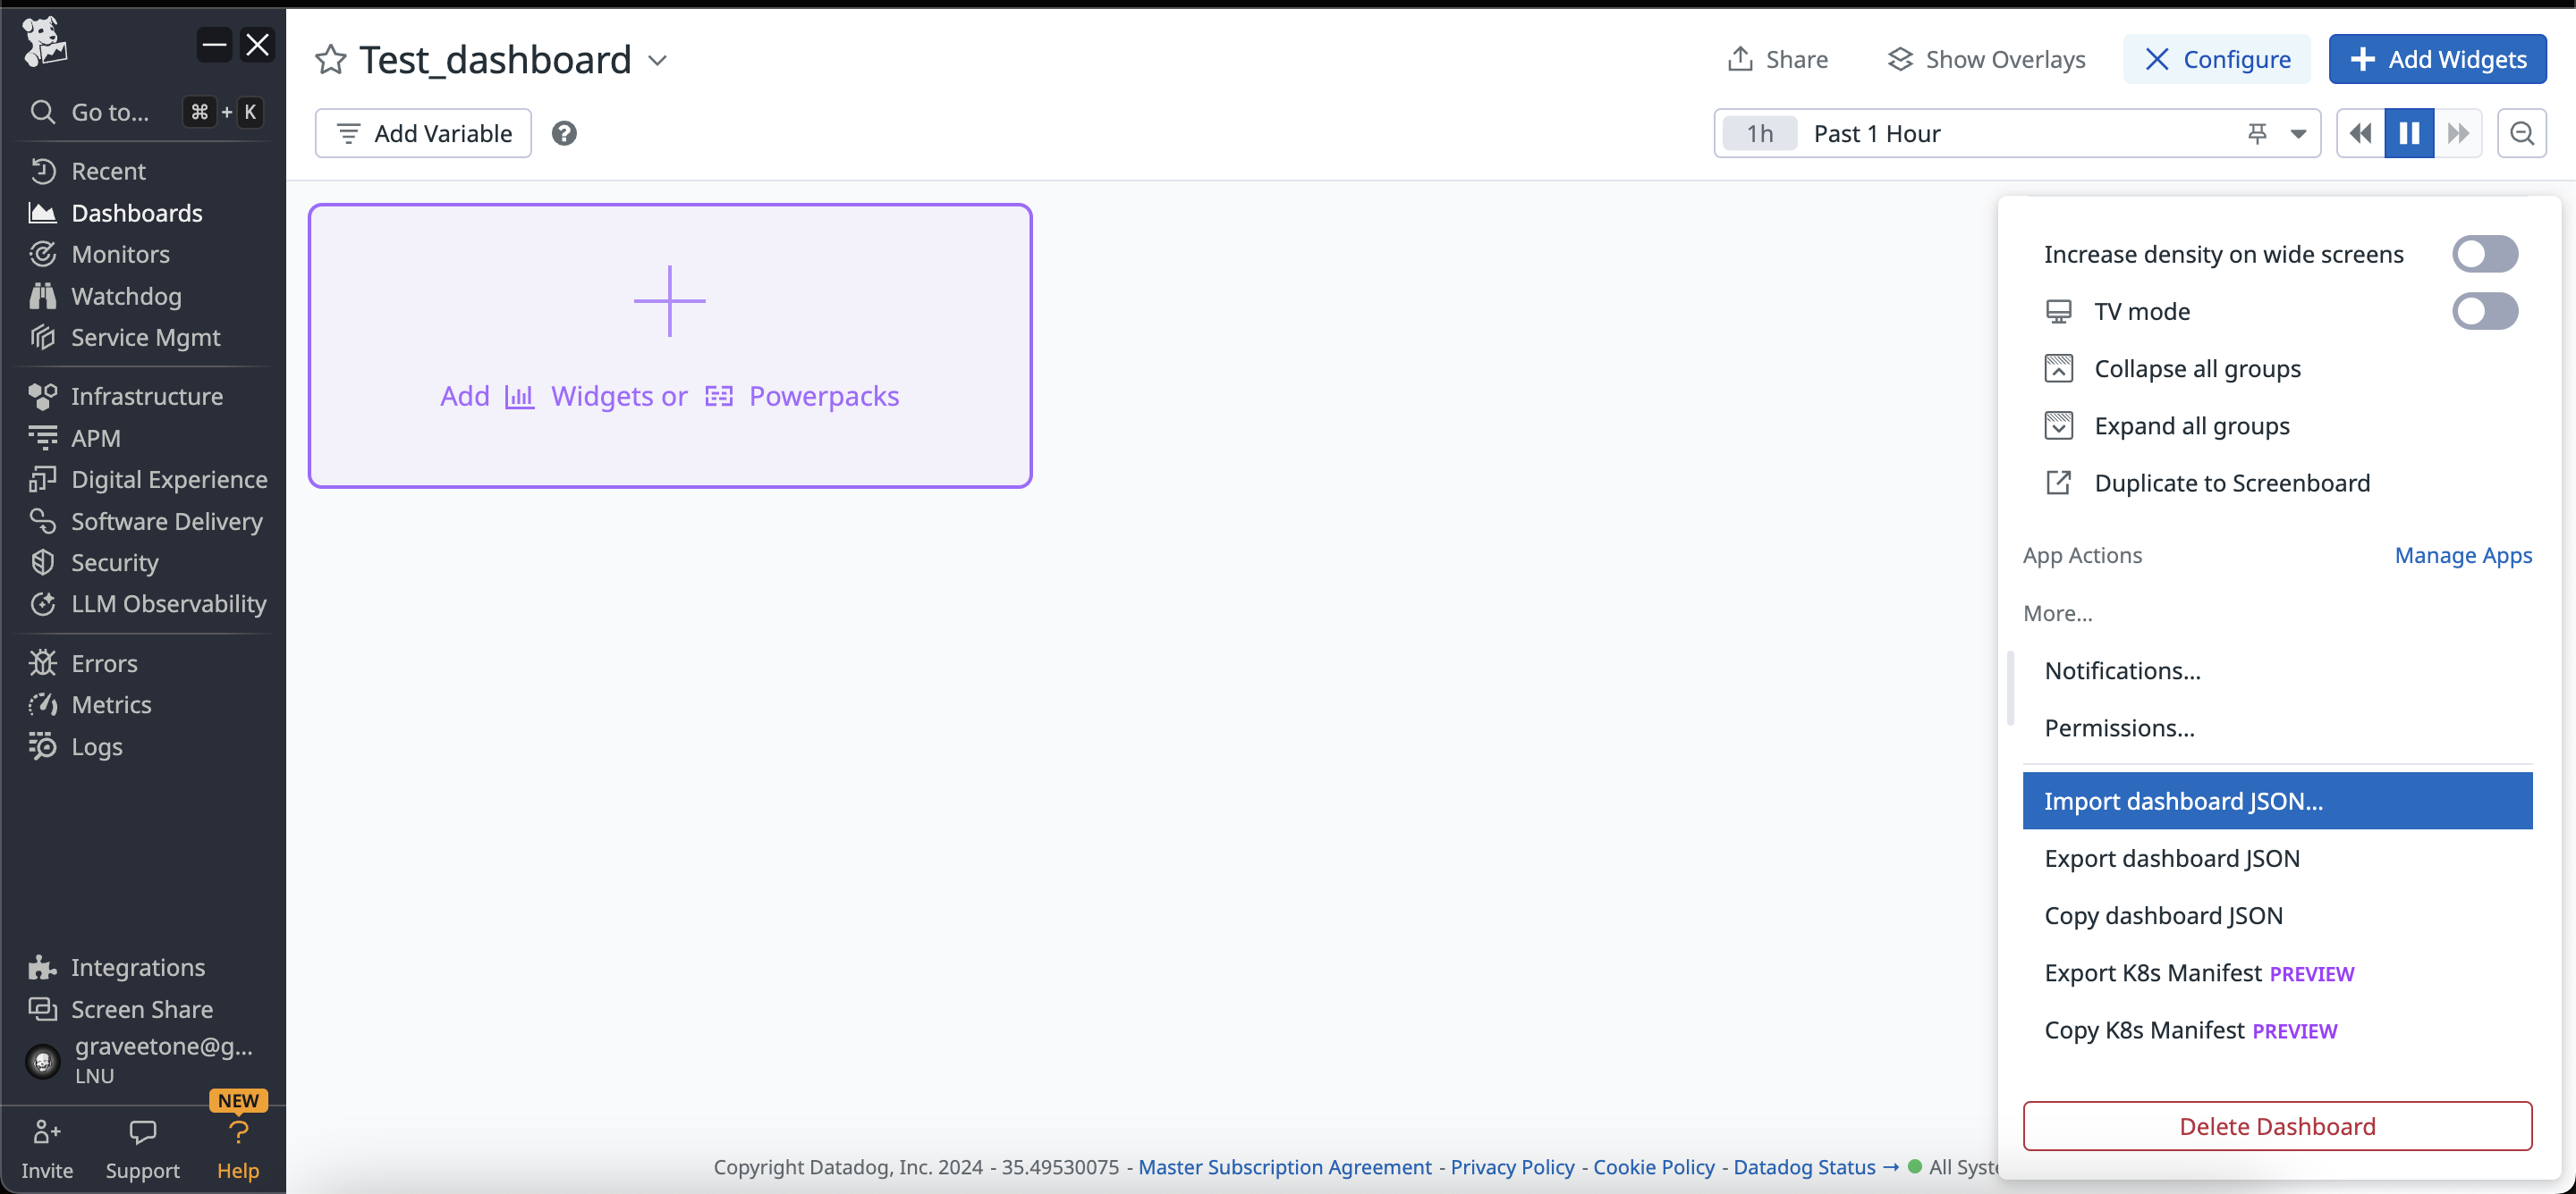
Task: Click the help question mark icon
Action: (x=564, y=133)
